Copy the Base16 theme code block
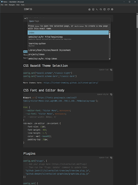138x185 pixels. (x=111, y=70)
